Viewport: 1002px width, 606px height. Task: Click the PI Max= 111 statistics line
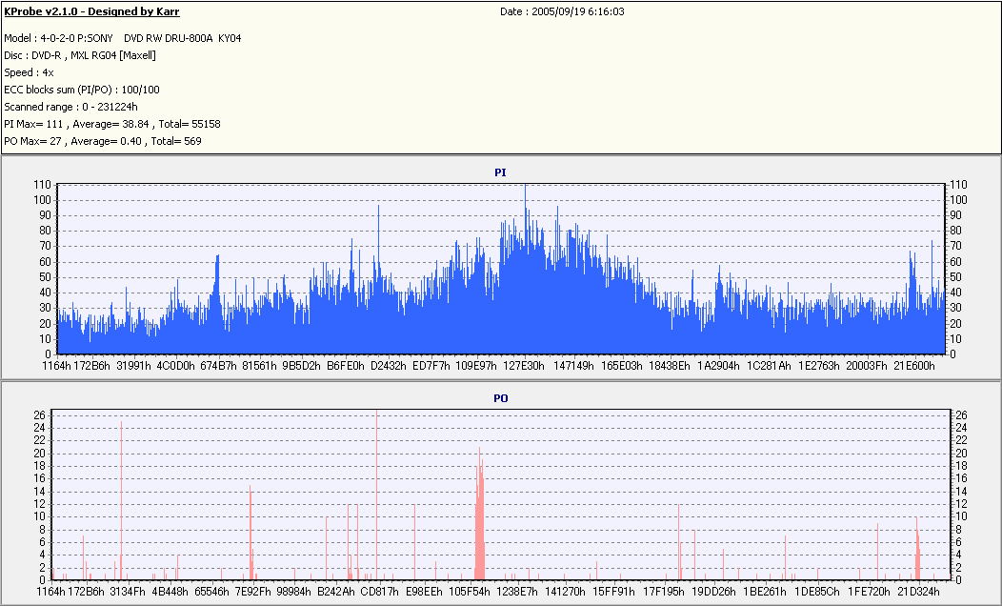pos(112,124)
